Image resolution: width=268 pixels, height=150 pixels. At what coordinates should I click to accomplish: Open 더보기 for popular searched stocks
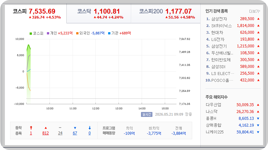click(x=255, y=11)
